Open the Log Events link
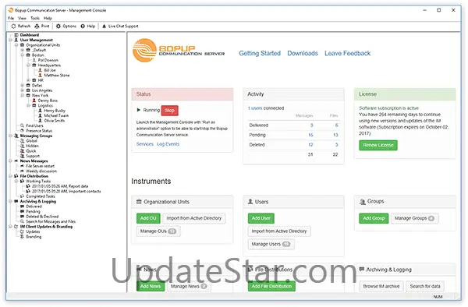Screen dimensions: 468x307 [x=168, y=144]
